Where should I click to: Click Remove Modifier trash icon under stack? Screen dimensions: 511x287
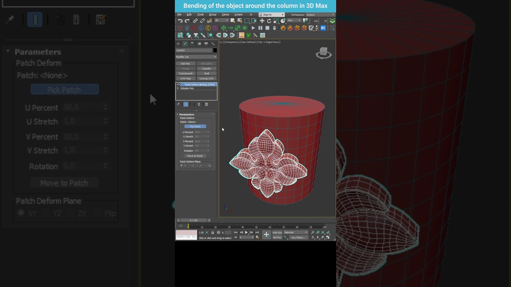(199, 104)
